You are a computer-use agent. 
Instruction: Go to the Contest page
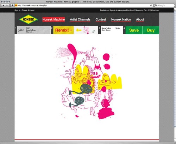tap(101, 19)
